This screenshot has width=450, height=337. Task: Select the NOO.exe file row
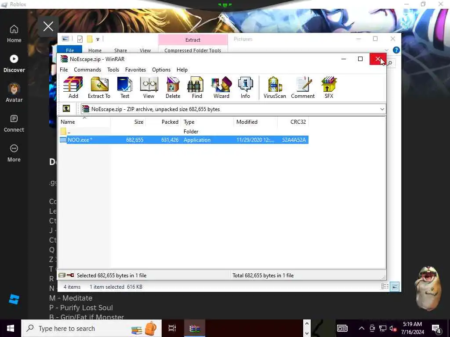(x=183, y=140)
